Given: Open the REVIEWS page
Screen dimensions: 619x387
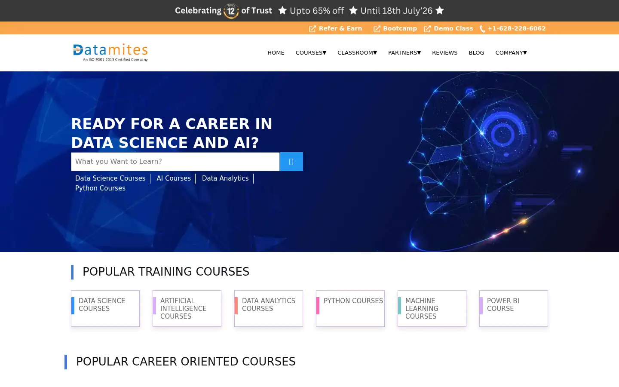Looking at the screenshot, I should [445, 52].
